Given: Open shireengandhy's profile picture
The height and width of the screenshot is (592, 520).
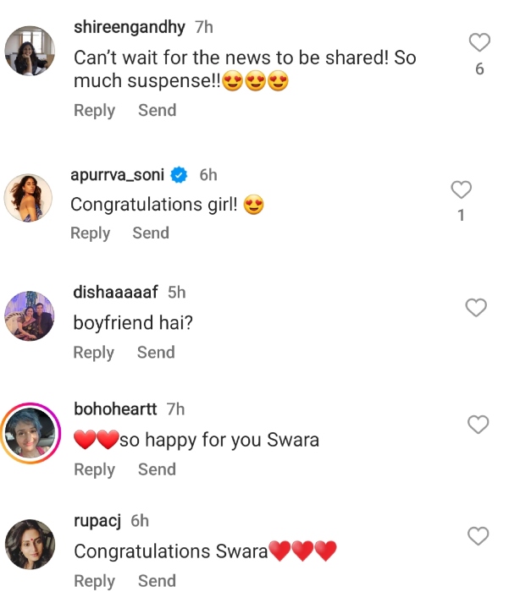Looking at the screenshot, I should [x=30, y=52].
